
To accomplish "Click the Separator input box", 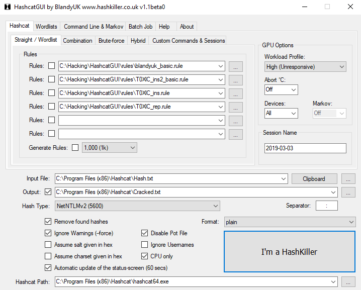I will coord(326,206).
